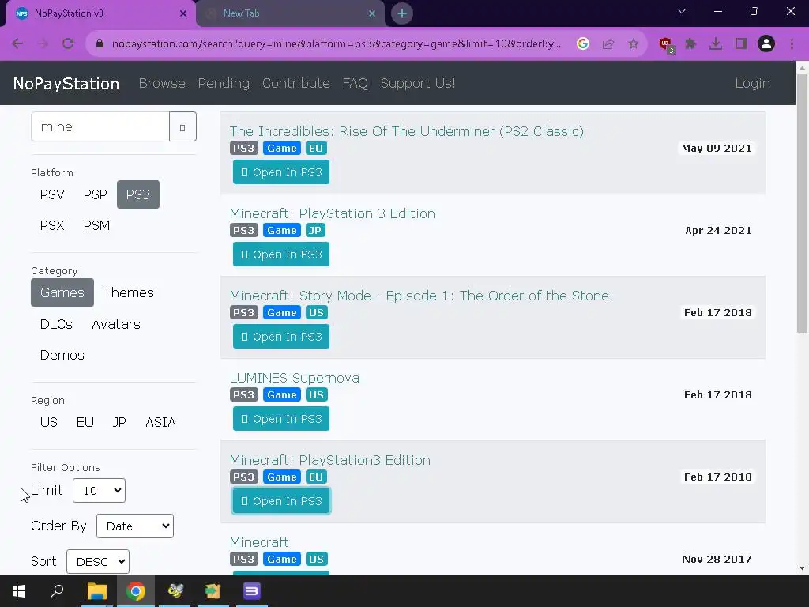This screenshot has height=607, width=809.
Task: Click the search text field with mine
Action: click(100, 127)
